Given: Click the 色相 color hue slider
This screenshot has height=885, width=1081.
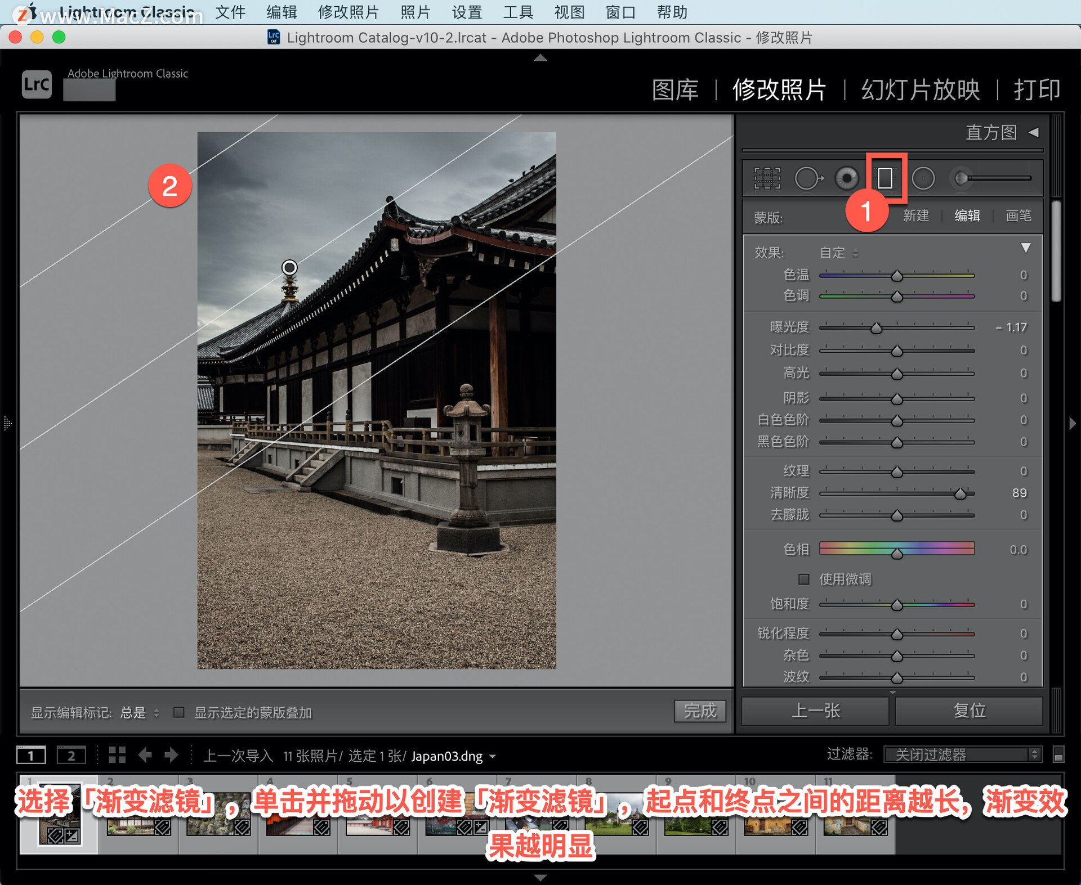Looking at the screenshot, I should coord(897,549).
